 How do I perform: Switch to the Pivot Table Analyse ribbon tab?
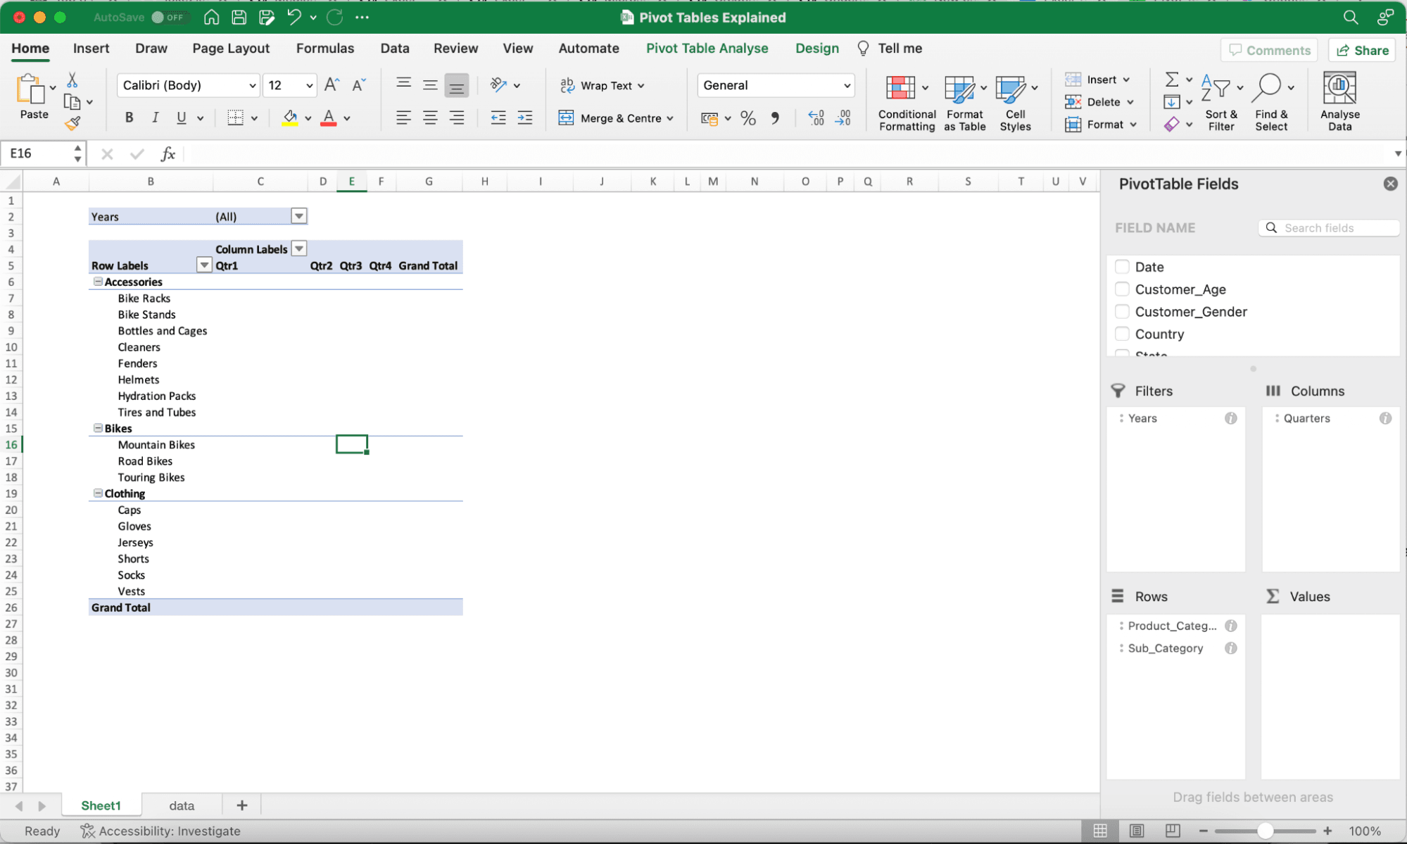(x=707, y=48)
